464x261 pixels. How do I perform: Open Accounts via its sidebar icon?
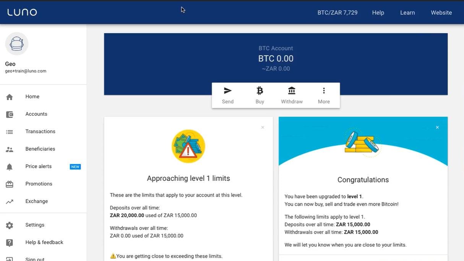pos(9,114)
